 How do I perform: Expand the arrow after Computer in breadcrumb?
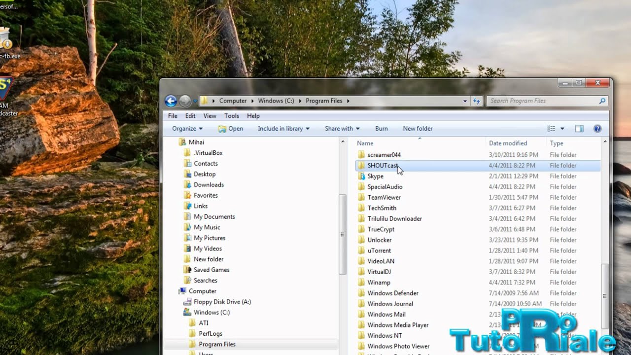tap(252, 101)
